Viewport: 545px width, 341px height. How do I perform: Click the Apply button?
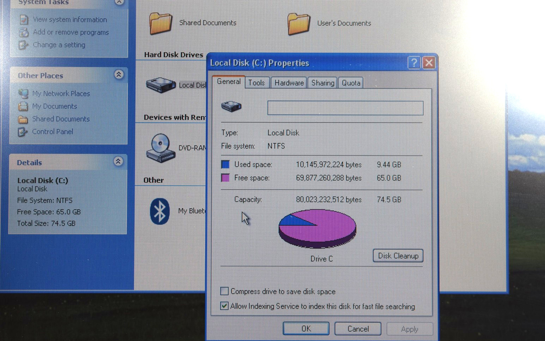pyautogui.click(x=410, y=329)
